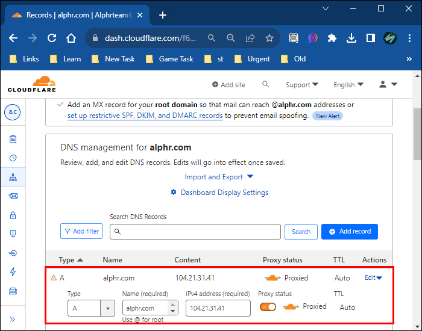
Task: Open the Urgent bookmark folder
Action: [x=252, y=59]
